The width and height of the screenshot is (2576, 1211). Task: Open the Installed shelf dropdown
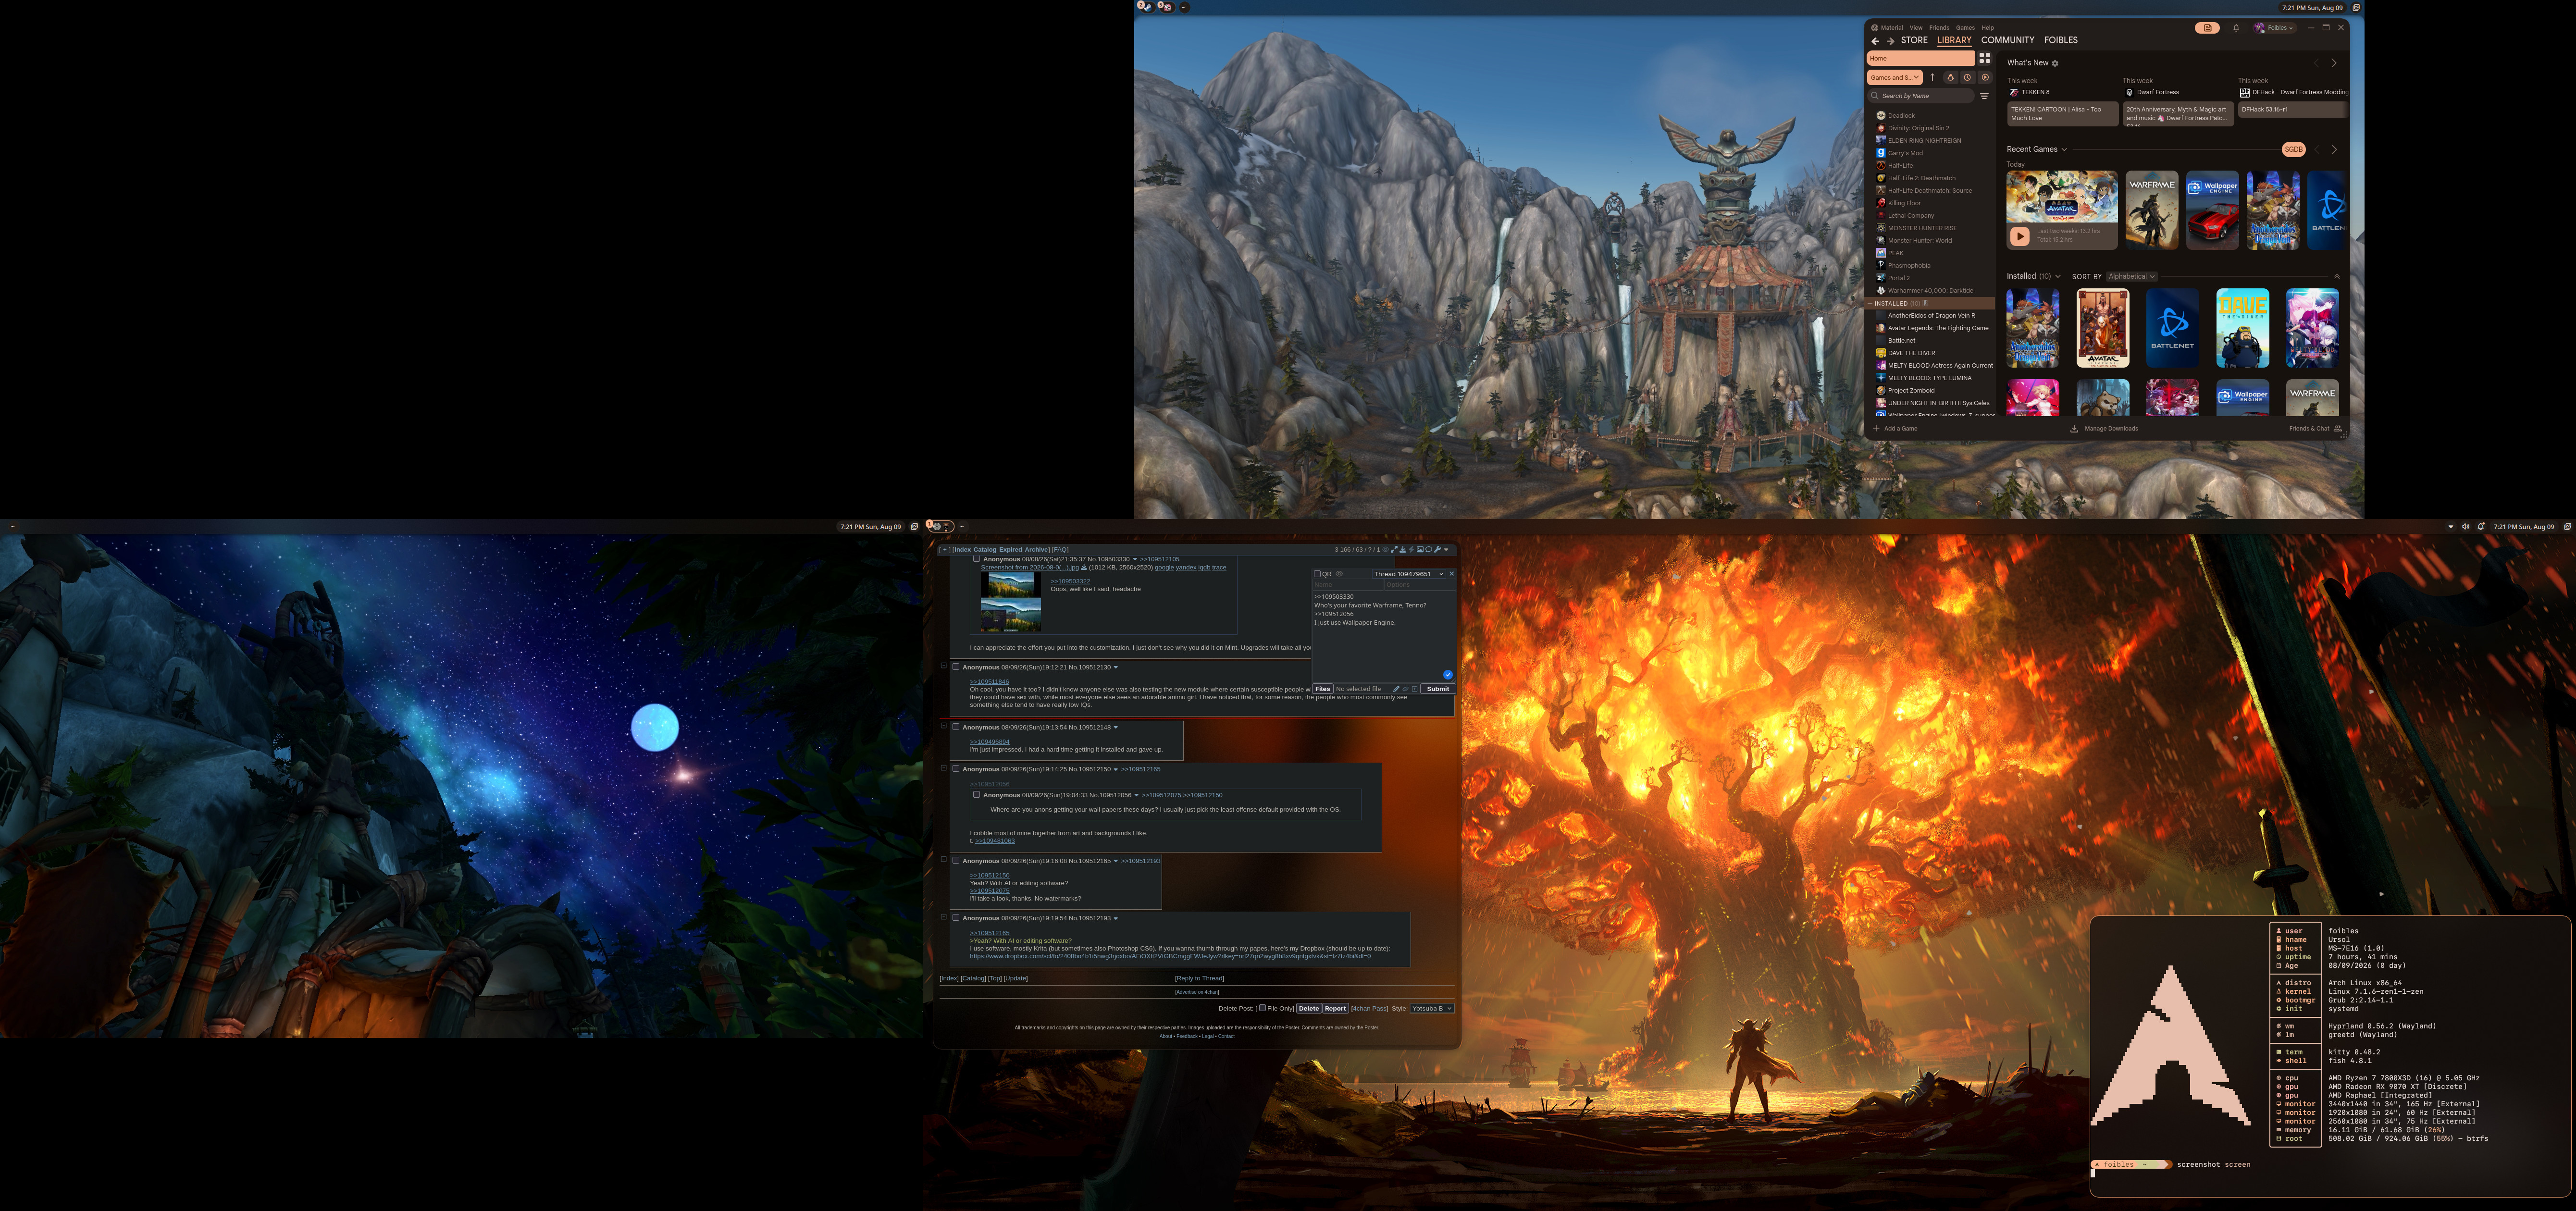2057,276
